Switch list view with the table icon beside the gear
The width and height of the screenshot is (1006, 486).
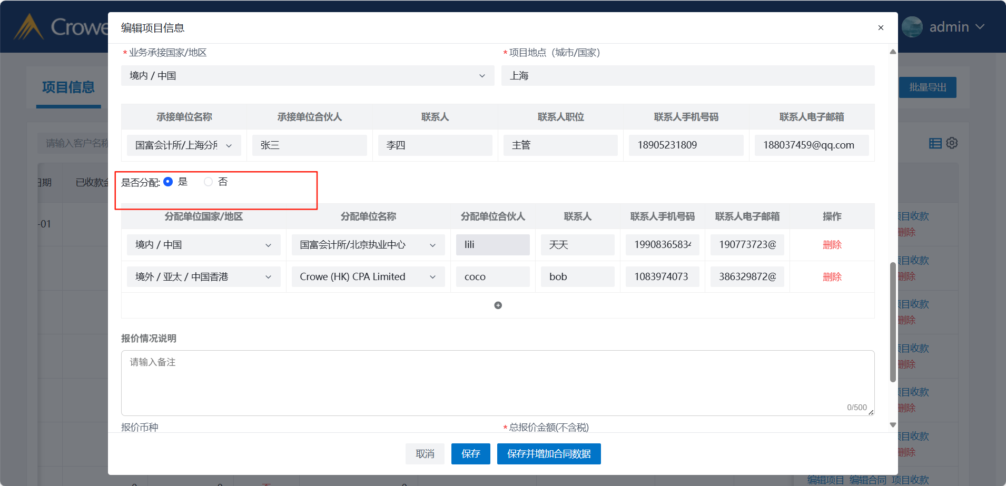935,143
